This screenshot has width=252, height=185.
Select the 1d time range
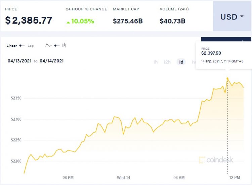coord(181,62)
